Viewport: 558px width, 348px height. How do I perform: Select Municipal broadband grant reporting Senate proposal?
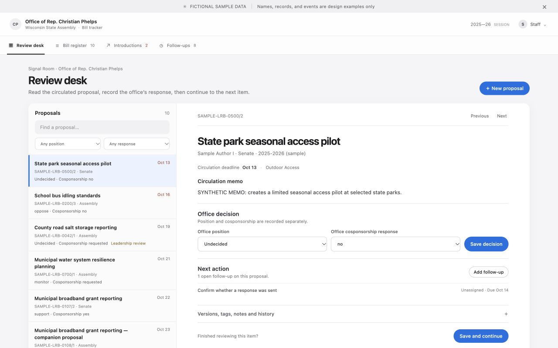point(102,306)
